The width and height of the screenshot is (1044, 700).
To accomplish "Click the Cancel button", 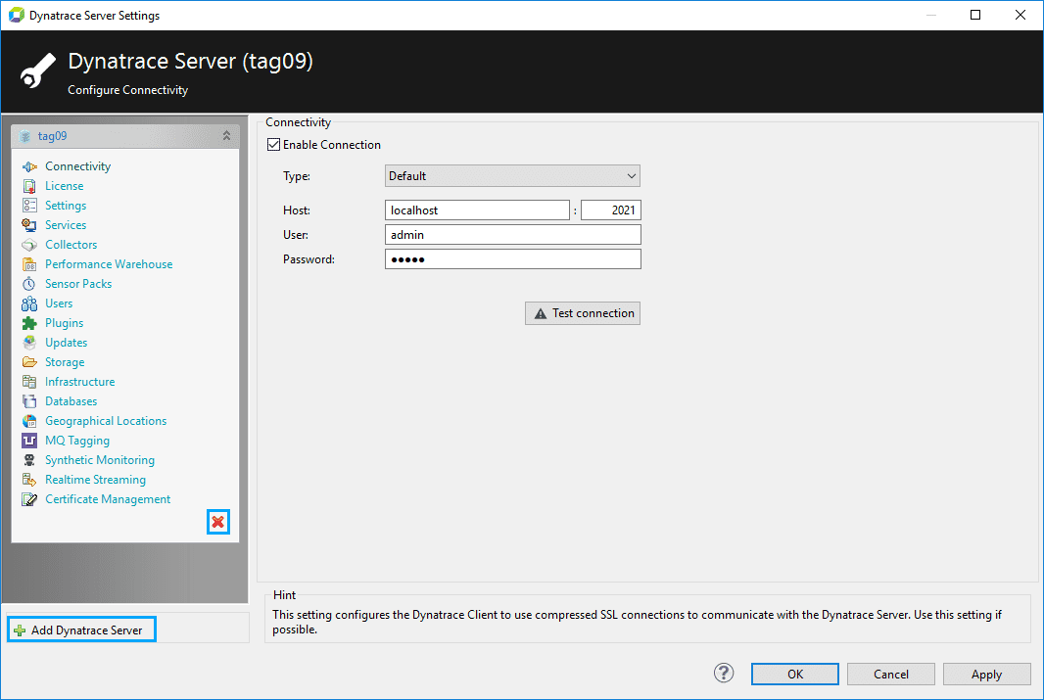I will tap(891, 674).
